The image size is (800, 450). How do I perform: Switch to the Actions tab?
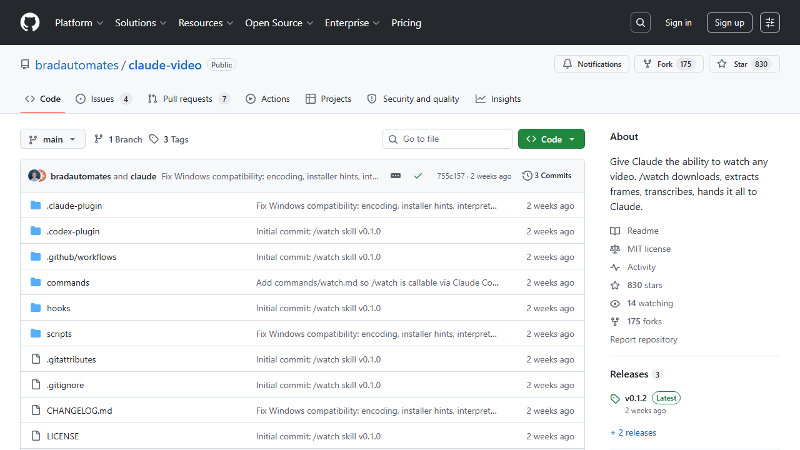click(267, 99)
